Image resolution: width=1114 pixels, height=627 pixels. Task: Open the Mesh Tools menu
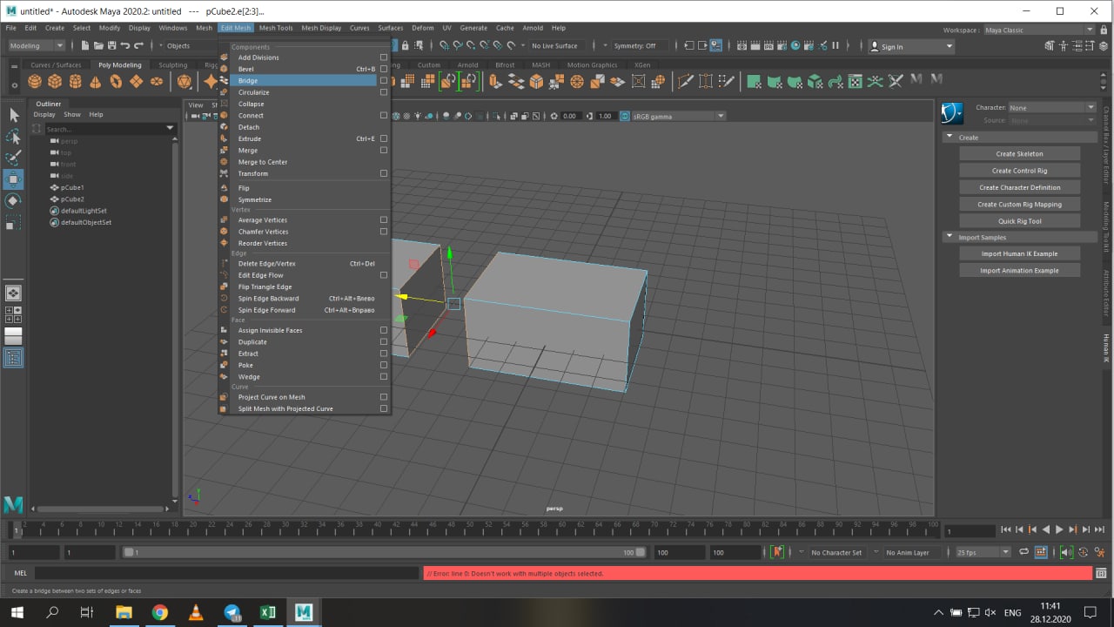pos(276,28)
